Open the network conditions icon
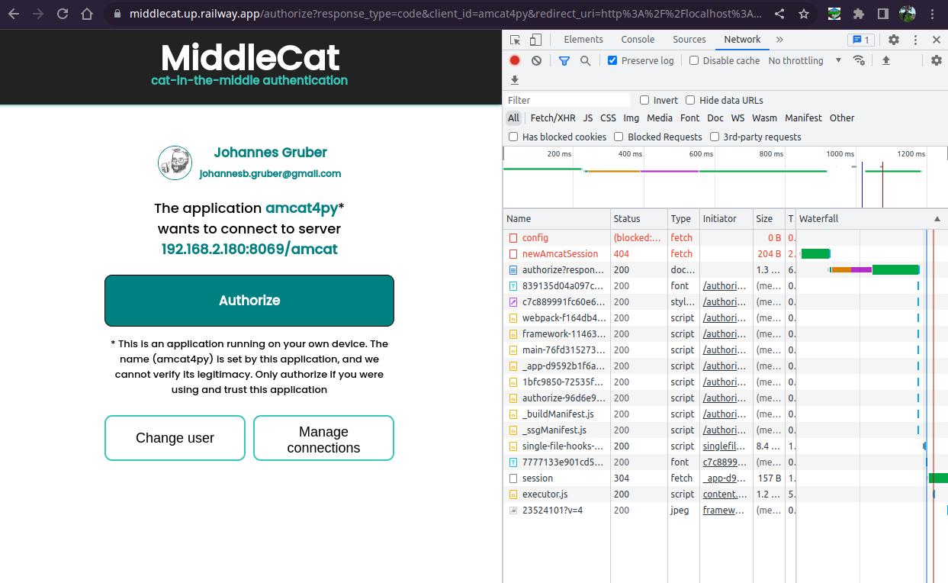Viewport: 948px width, 583px height. pyautogui.click(x=859, y=60)
